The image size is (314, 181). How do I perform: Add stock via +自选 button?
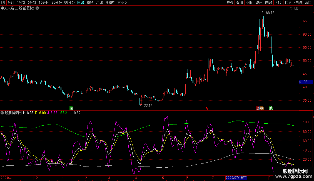pyautogui.click(x=298, y=3)
